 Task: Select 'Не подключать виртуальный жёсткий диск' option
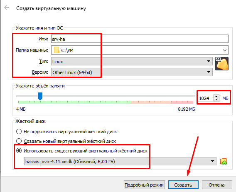pos(19,131)
